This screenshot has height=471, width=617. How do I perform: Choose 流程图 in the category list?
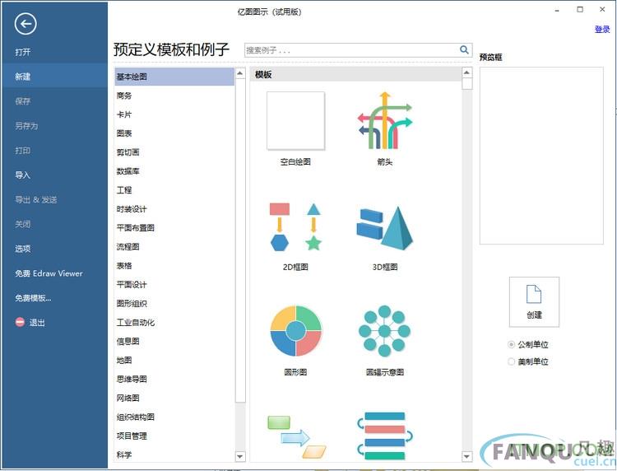tap(128, 247)
